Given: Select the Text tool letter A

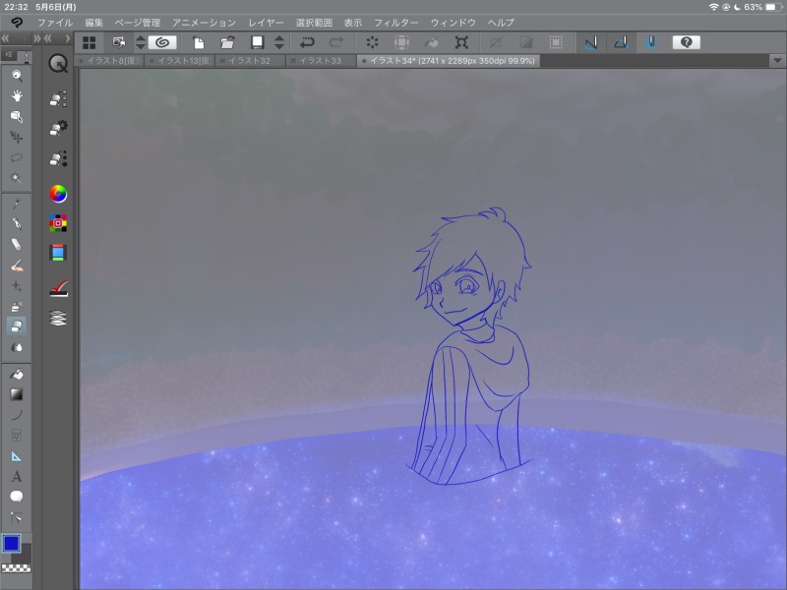Looking at the screenshot, I should pos(17,476).
